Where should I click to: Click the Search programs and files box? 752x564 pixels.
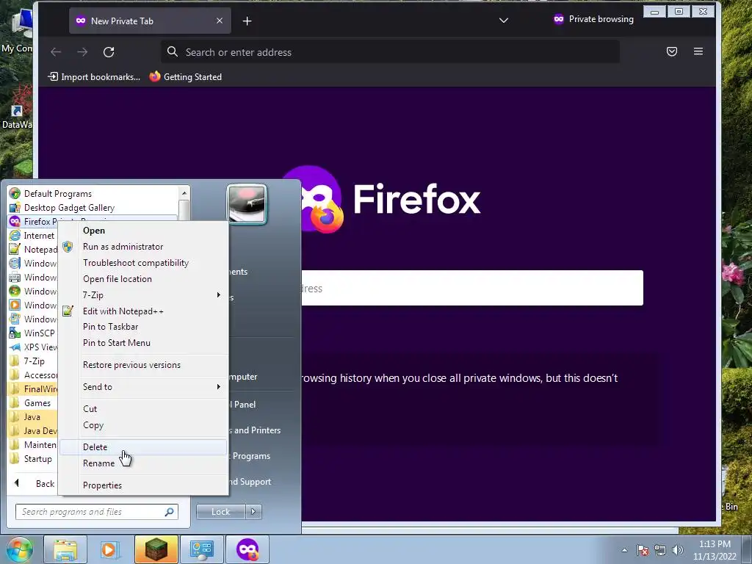tap(97, 512)
